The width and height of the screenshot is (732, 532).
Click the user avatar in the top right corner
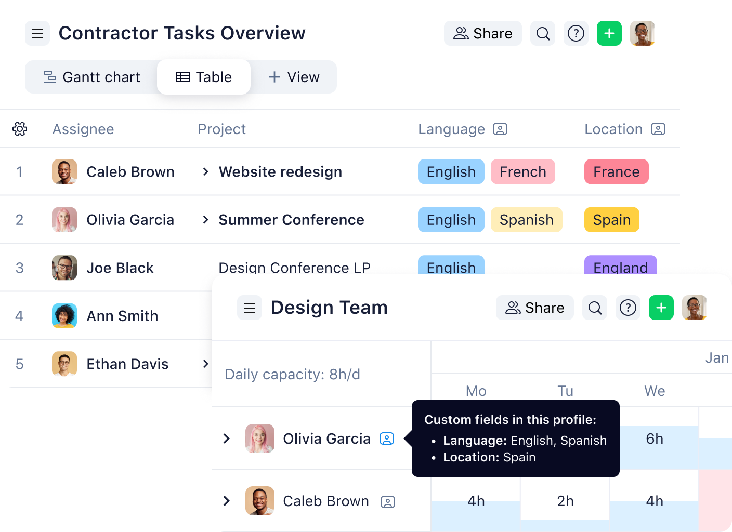642,33
